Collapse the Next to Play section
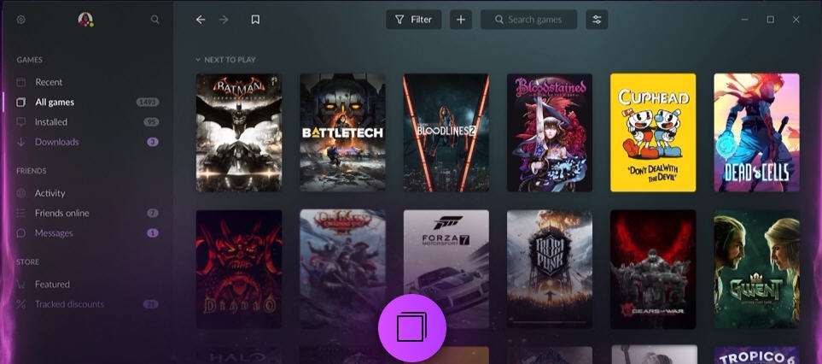This screenshot has width=822, height=364. coord(198,60)
